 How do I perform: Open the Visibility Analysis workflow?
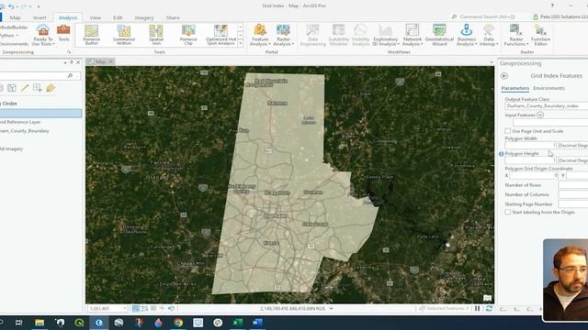360,35
